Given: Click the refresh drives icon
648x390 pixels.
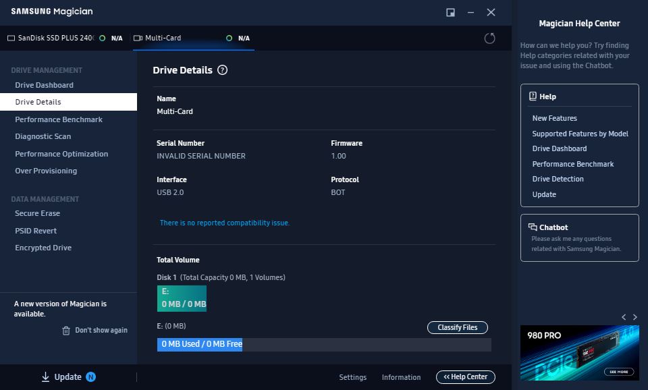Looking at the screenshot, I should pos(490,38).
